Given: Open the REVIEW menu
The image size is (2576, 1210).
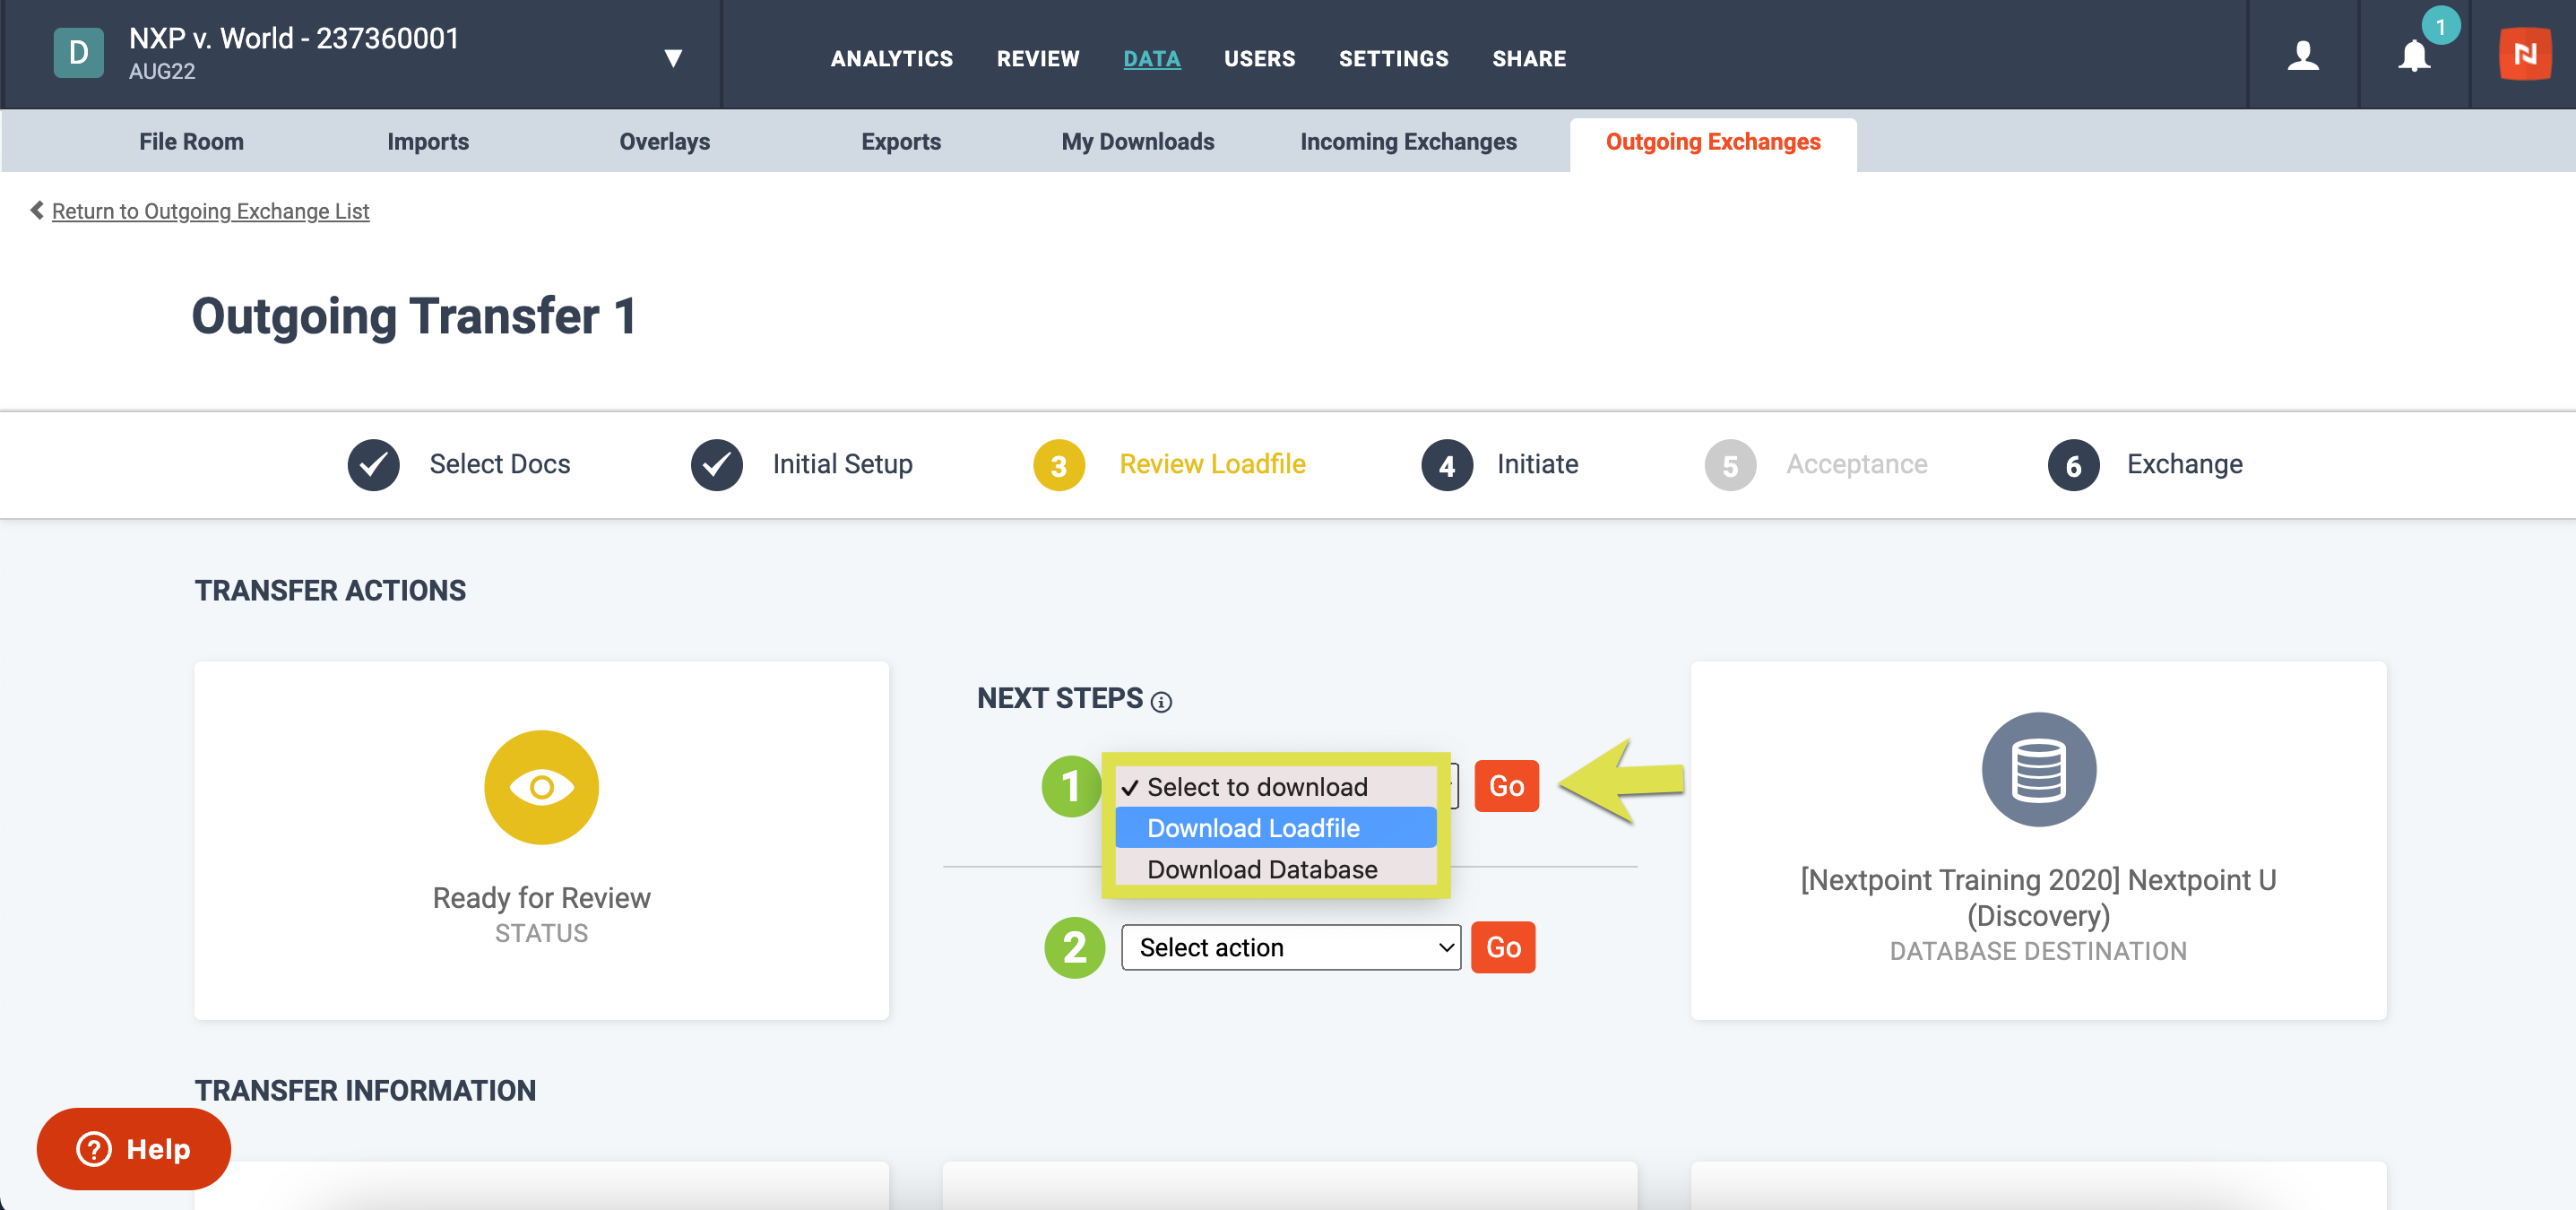Looking at the screenshot, I should pos(1038,58).
